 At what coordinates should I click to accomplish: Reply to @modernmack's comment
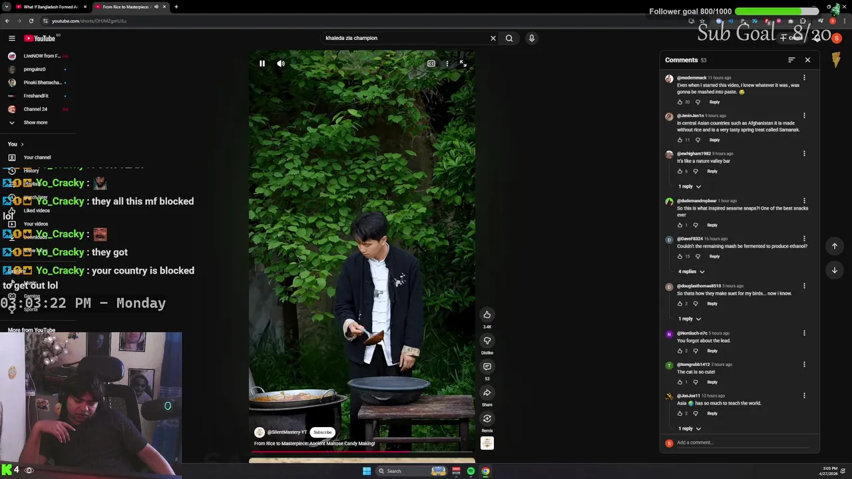click(714, 102)
